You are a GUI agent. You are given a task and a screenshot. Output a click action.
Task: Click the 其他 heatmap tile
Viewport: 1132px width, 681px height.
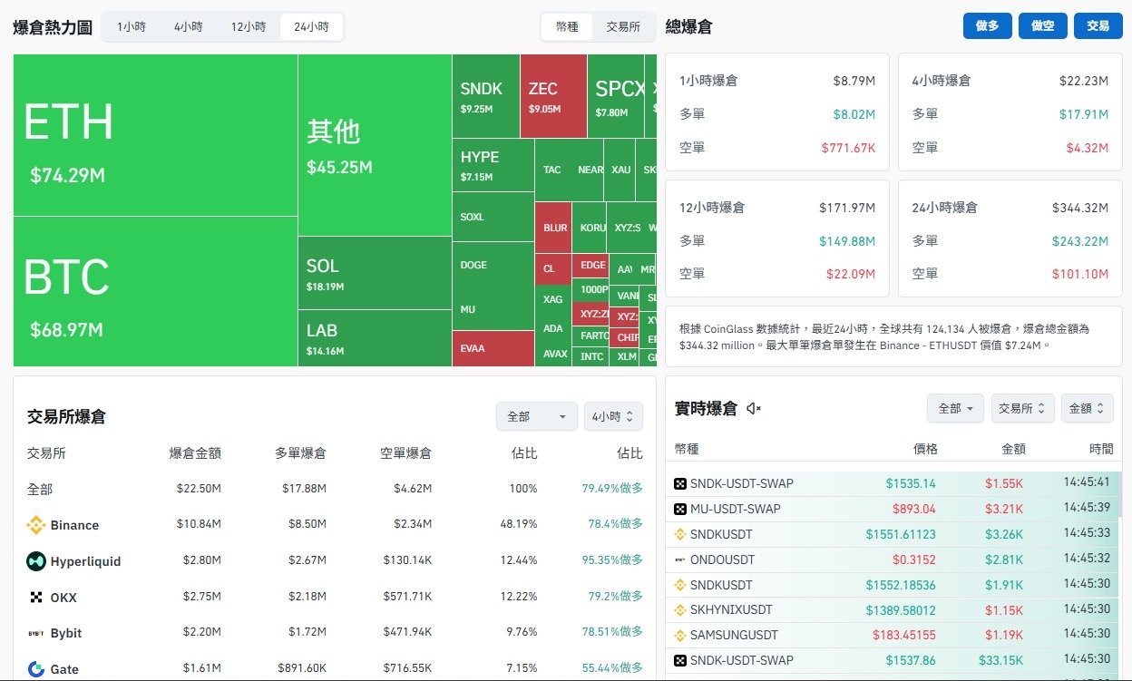375,145
